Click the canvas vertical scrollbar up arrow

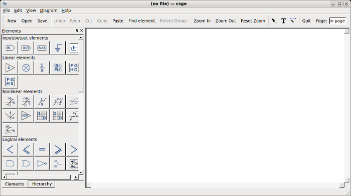pyautogui.click(x=346, y=31)
